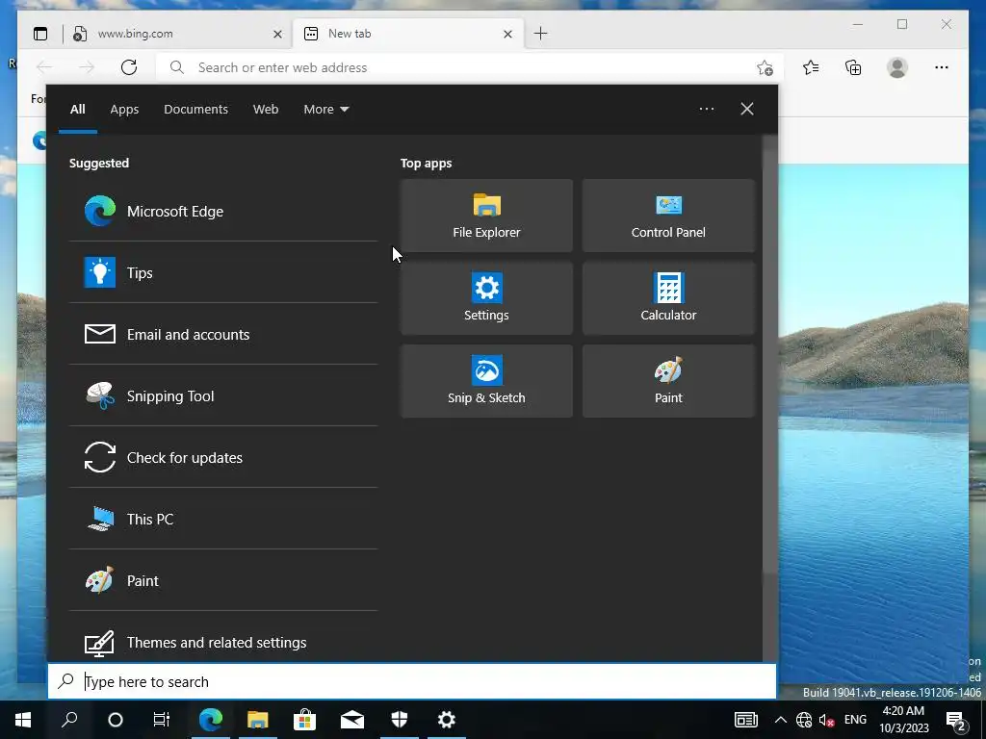Close the New tab tab in Edge
986x739 pixels.
(x=508, y=34)
